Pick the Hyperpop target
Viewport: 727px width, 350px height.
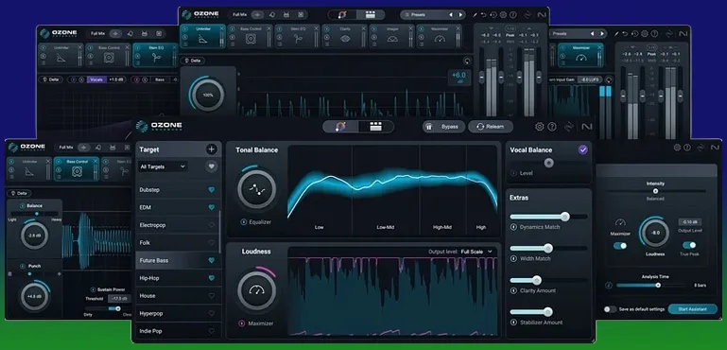pos(178,313)
